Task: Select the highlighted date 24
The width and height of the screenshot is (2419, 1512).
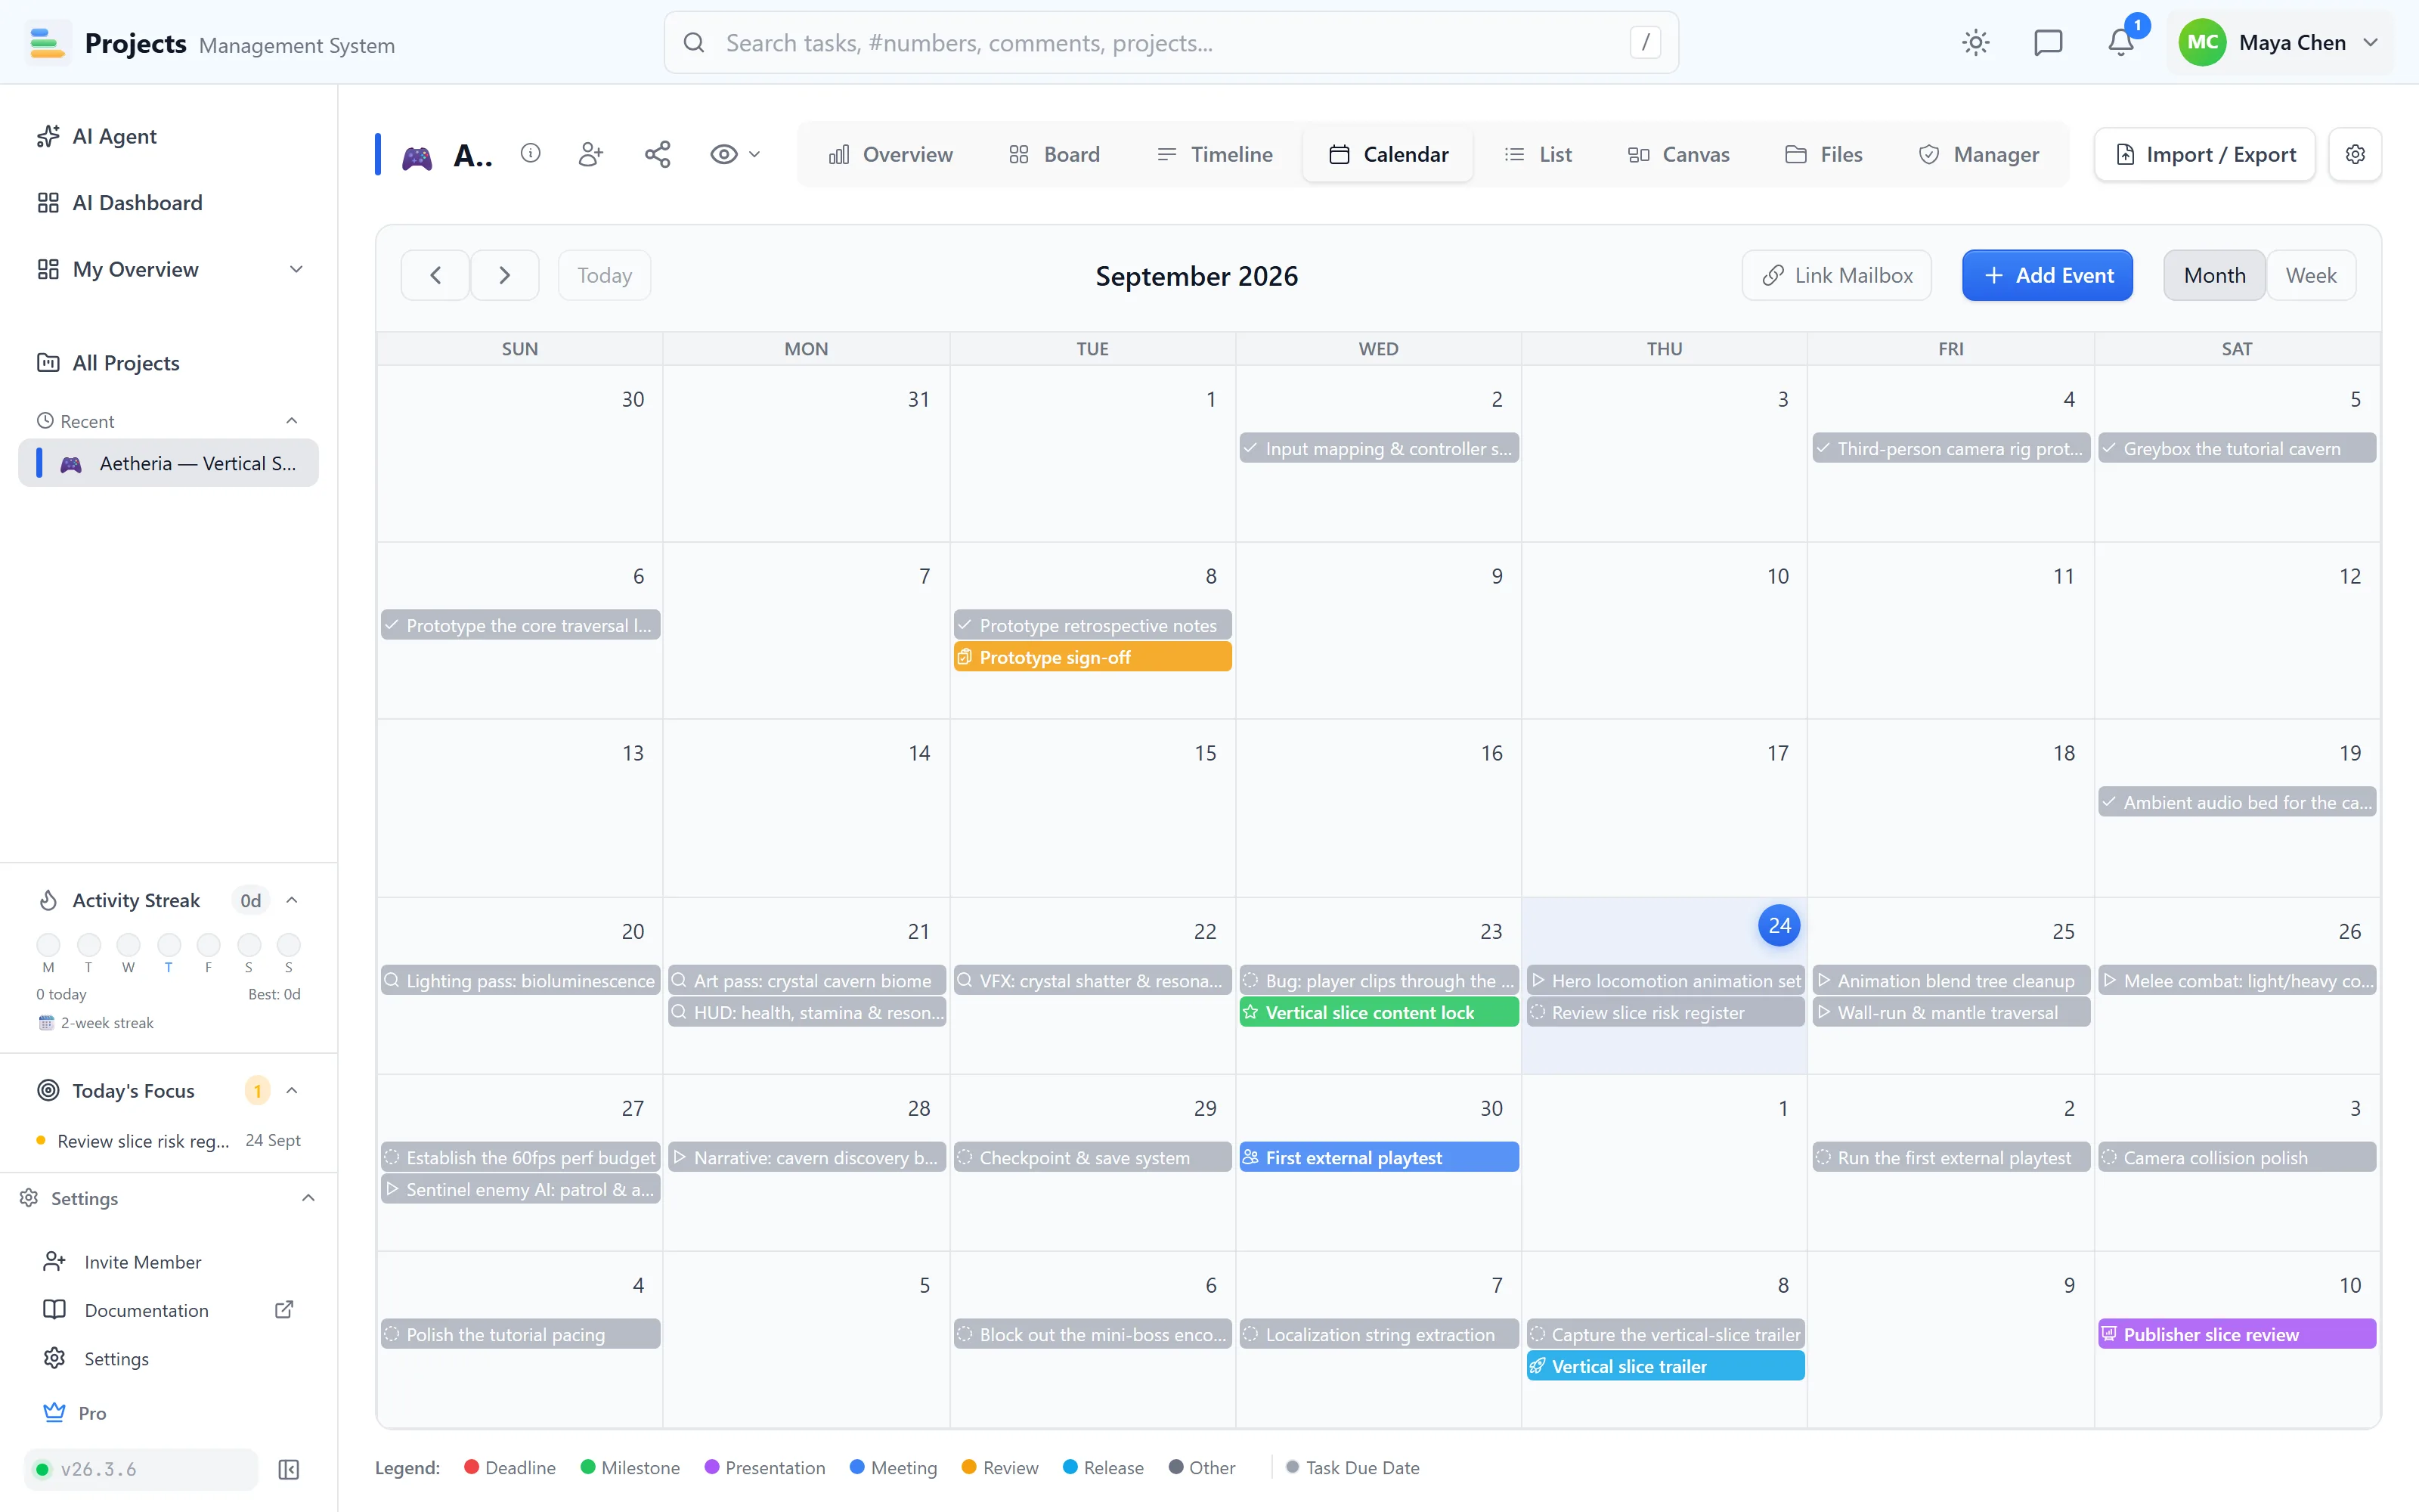Action: [1779, 926]
